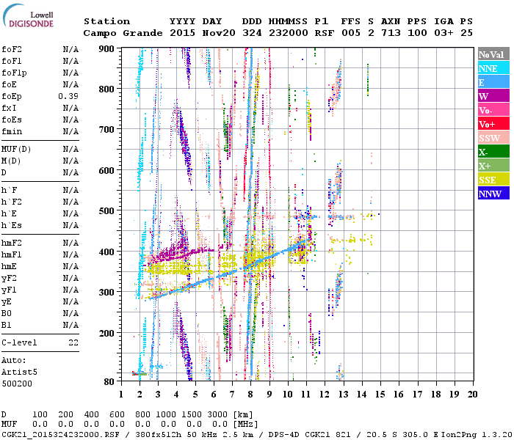
Task: Select the SSW legend swatch
Action: tap(493, 138)
